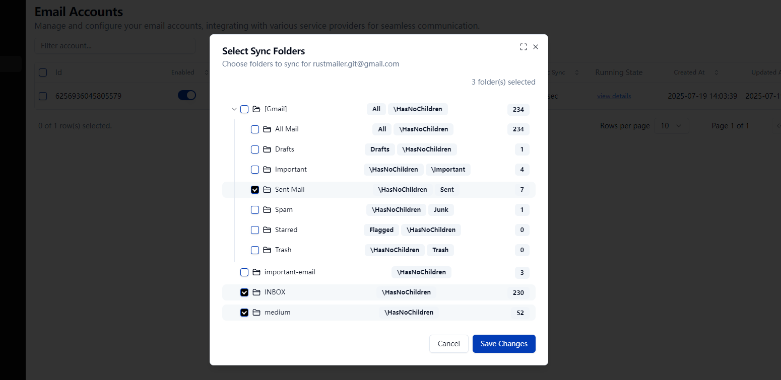Click the Trash tag on Trash row

tap(440, 250)
